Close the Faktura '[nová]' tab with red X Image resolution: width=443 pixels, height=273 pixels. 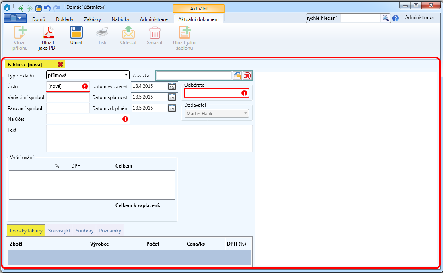point(60,64)
